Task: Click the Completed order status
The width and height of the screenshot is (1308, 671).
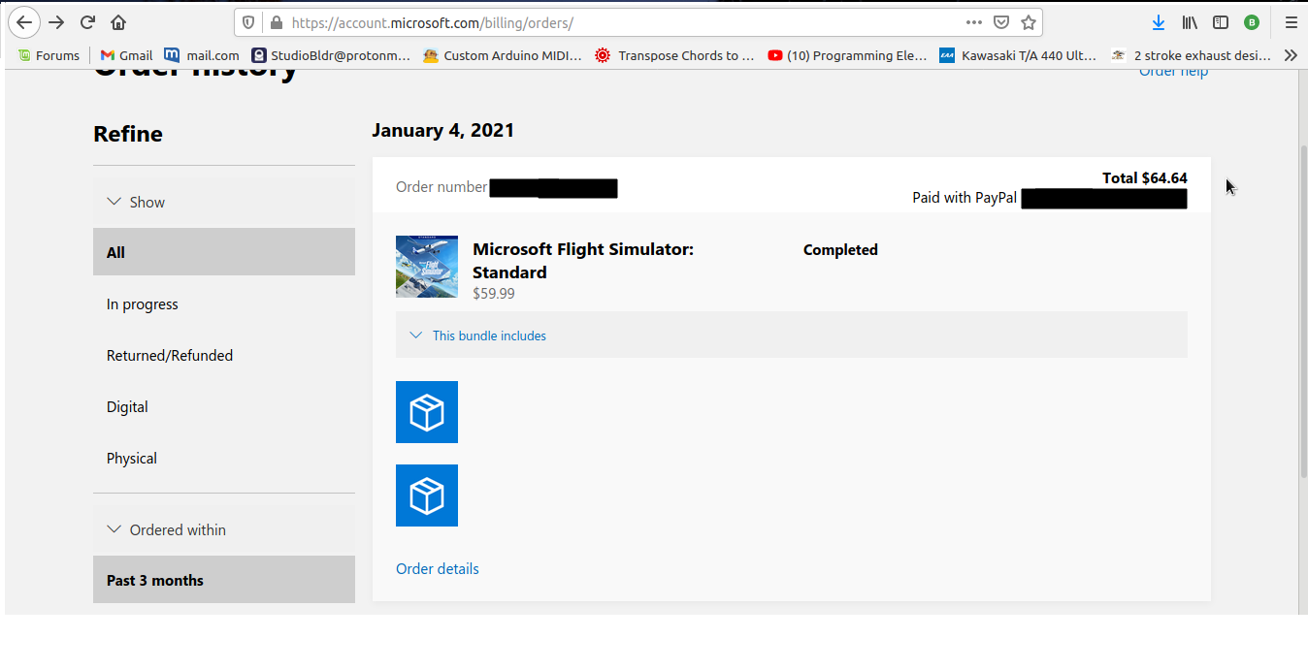Action: pos(840,249)
